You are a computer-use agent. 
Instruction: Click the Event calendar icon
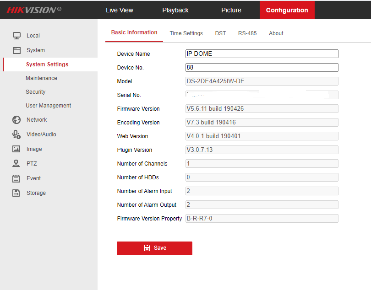coord(16,178)
